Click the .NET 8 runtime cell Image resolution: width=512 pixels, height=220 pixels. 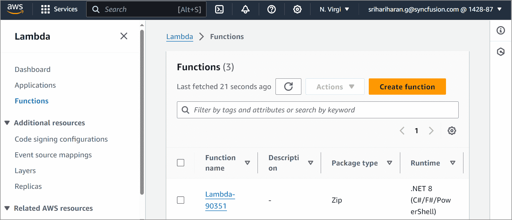tap(431, 200)
